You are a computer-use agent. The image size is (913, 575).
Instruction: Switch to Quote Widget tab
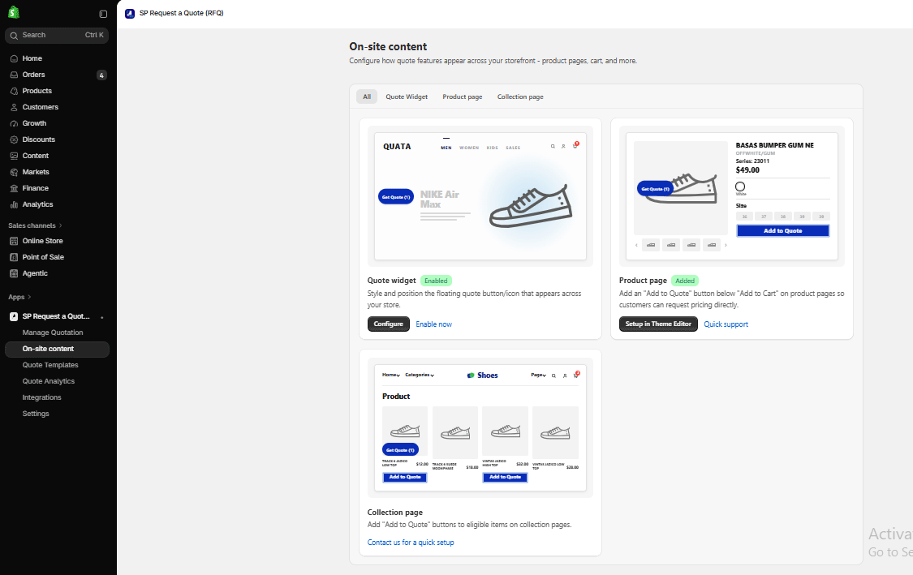(407, 97)
